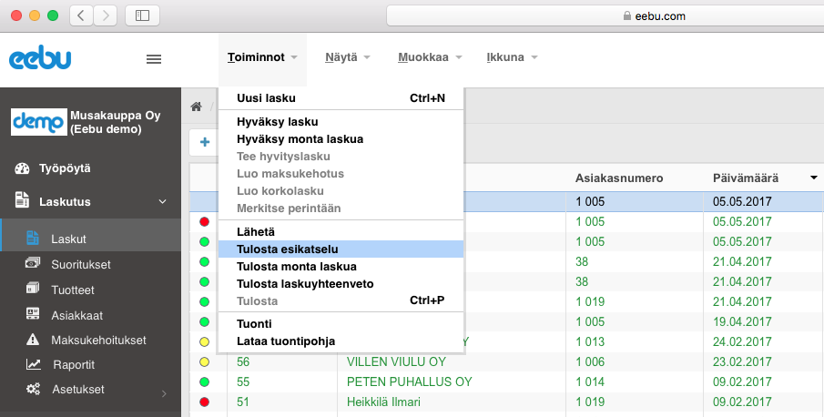Screen dimensions: 824x417
Task: Click green status dot for invoice 55
Action: coord(205,381)
